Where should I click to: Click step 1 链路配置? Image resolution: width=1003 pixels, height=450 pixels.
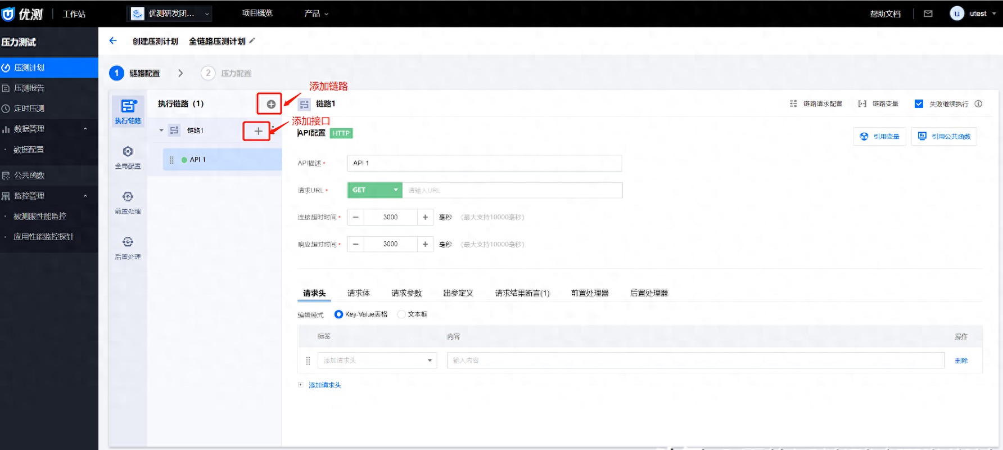point(134,73)
